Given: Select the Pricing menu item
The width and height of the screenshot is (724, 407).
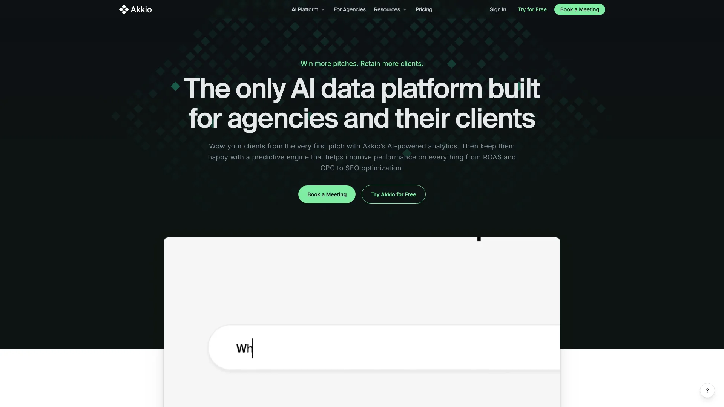Looking at the screenshot, I should point(424,9).
